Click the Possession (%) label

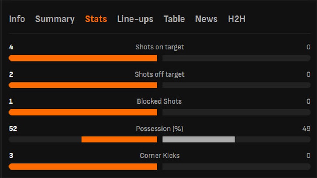(160, 129)
